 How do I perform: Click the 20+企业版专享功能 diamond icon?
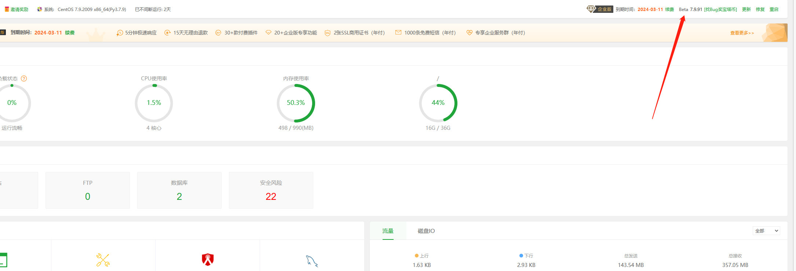tap(269, 32)
